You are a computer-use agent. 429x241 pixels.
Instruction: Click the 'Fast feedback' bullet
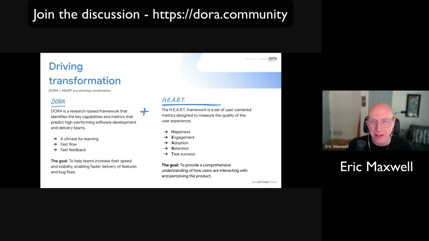73,150
